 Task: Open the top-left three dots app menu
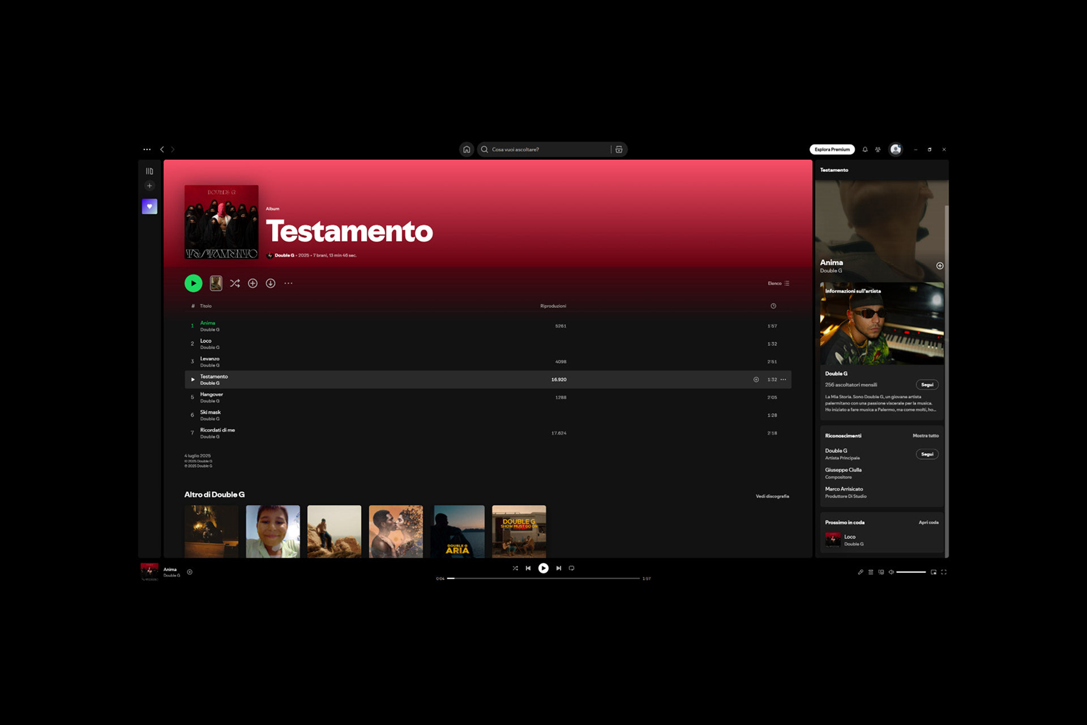coord(147,150)
